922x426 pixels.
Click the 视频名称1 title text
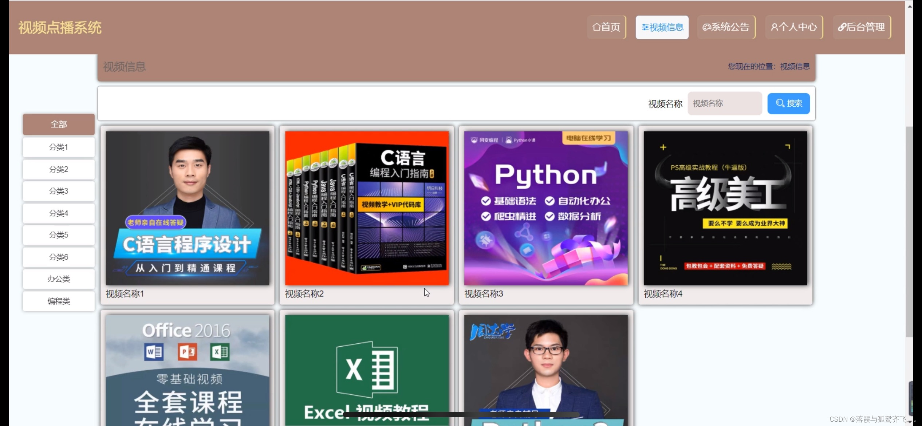(125, 294)
